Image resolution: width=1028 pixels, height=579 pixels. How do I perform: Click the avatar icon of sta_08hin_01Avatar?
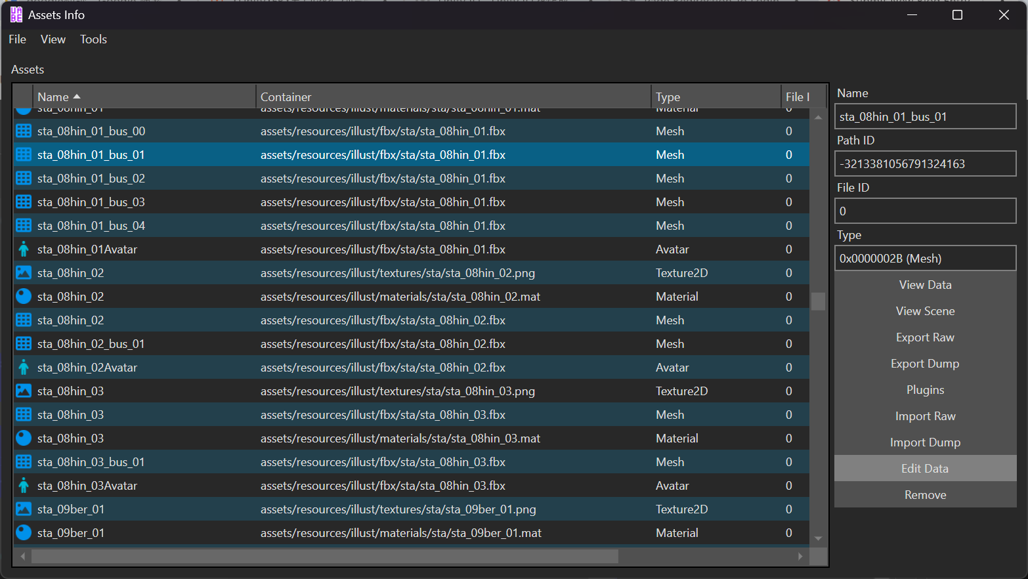point(24,249)
